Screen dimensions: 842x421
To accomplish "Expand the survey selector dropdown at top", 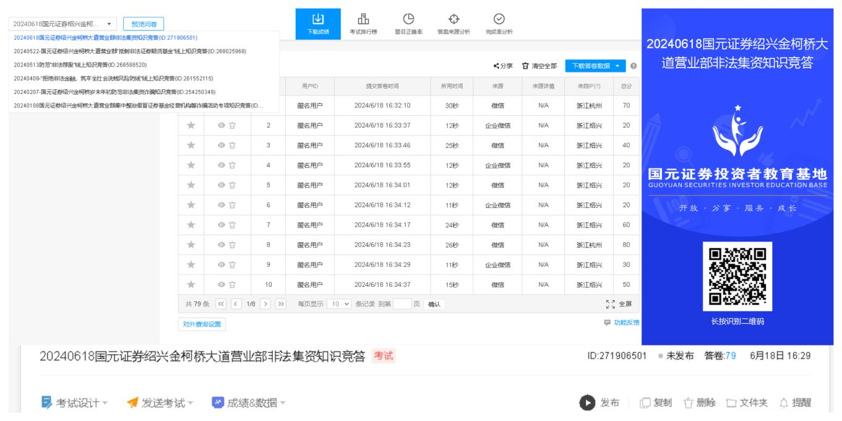I will [62, 24].
